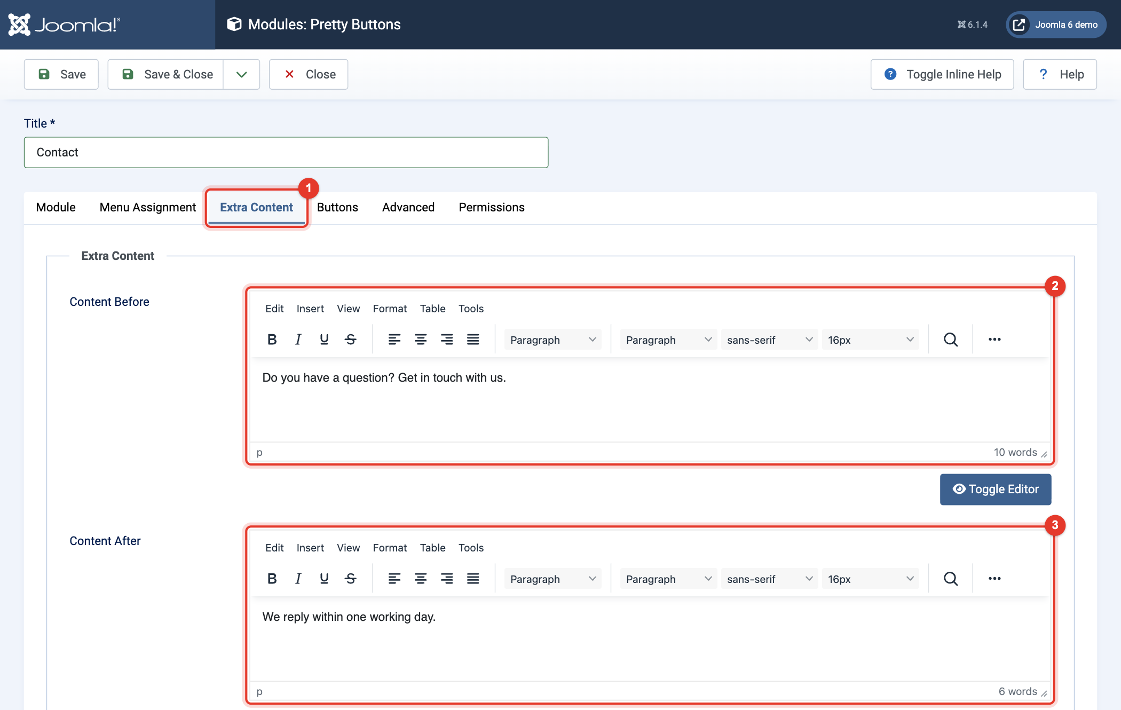Open first Paragraph dropdown in Content Before editor
Viewport: 1121px width, 710px height.
(552, 340)
